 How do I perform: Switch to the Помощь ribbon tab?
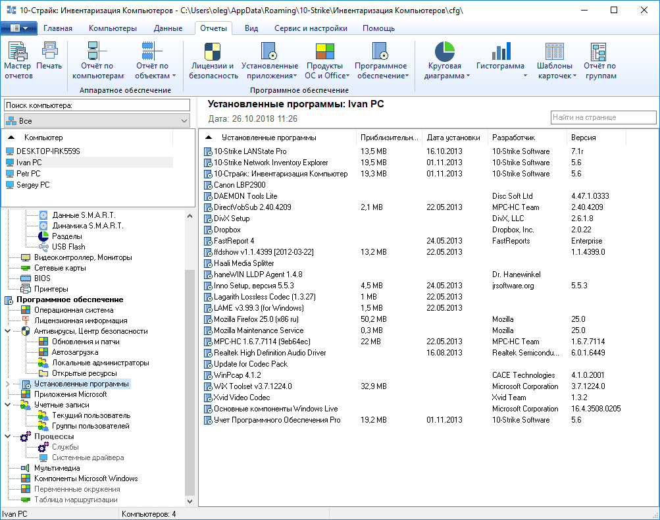tap(378, 28)
